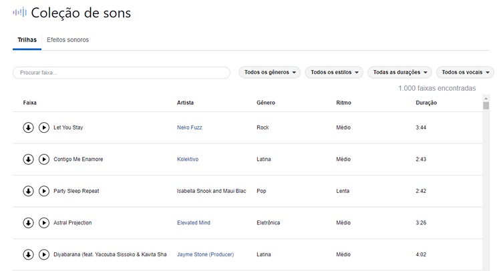Play the track Party Sleep Repeat

(x=44, y=191)
